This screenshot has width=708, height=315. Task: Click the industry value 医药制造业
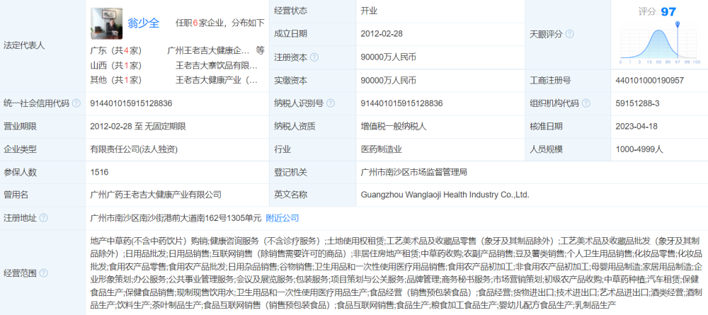pos(381,149)
